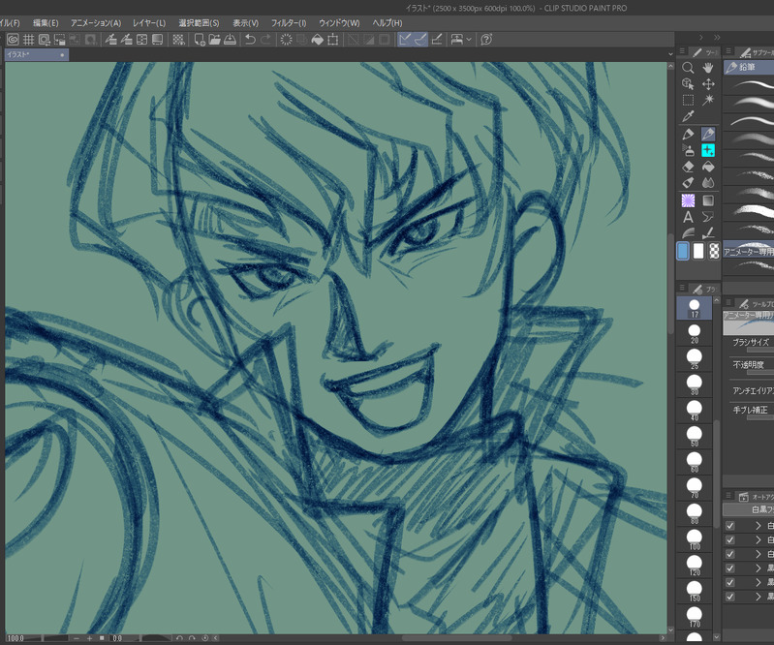Image resolution: width=774 pixels, height=645 pixels.
Task: Open the ウィンドウ(W) menu
Action: click(x=339, y=22)
